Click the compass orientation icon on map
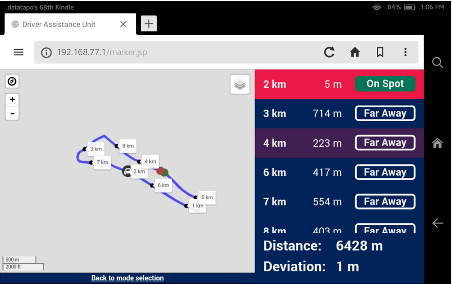452x284 pixels. tap(12, 81)
